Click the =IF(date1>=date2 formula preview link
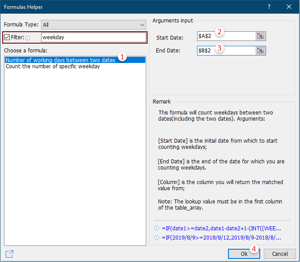 click(x=221, y=228)
